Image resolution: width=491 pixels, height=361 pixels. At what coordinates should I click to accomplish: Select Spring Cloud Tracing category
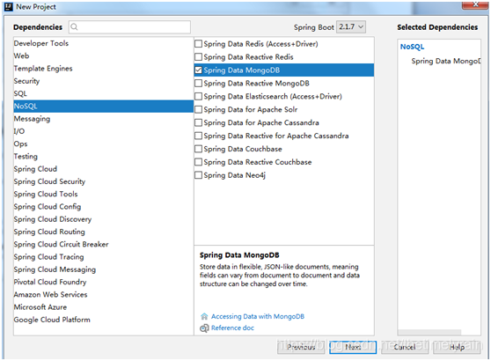[103, 257]
